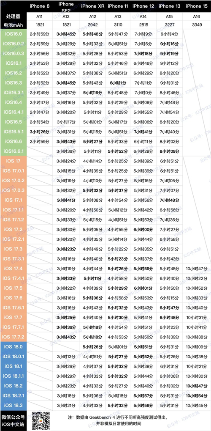The width and height of the screenshot is (211, 431).
Task: Select the iPhone 12 column header
Action: tap(144, 6)
